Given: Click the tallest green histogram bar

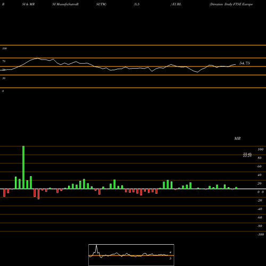Looking at the screenshot, I should coord(23,168).
